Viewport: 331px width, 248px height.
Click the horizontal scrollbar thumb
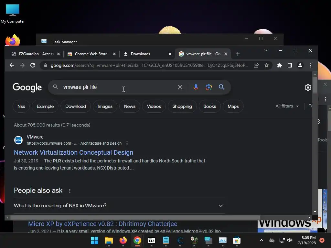[135, 217]
